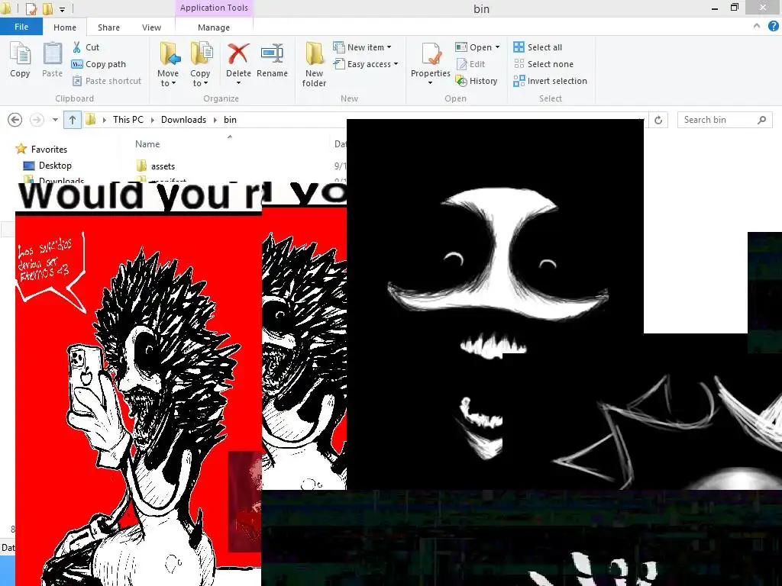Switch to the Share ribbon tab
The height and width of the screenshot is (586, 782).
pyautogui.click(x=108, y=27)
